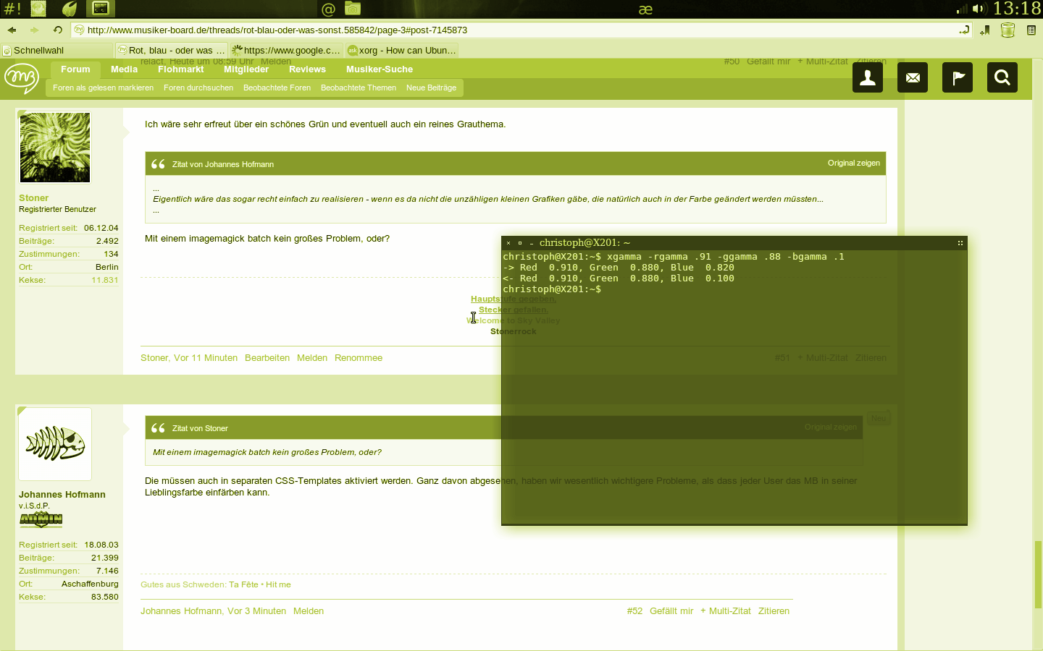Add a bookmark with the bookmark icon
This screenshot has width=1043, height=651.
pyautogui.click(x=985, y=30)
